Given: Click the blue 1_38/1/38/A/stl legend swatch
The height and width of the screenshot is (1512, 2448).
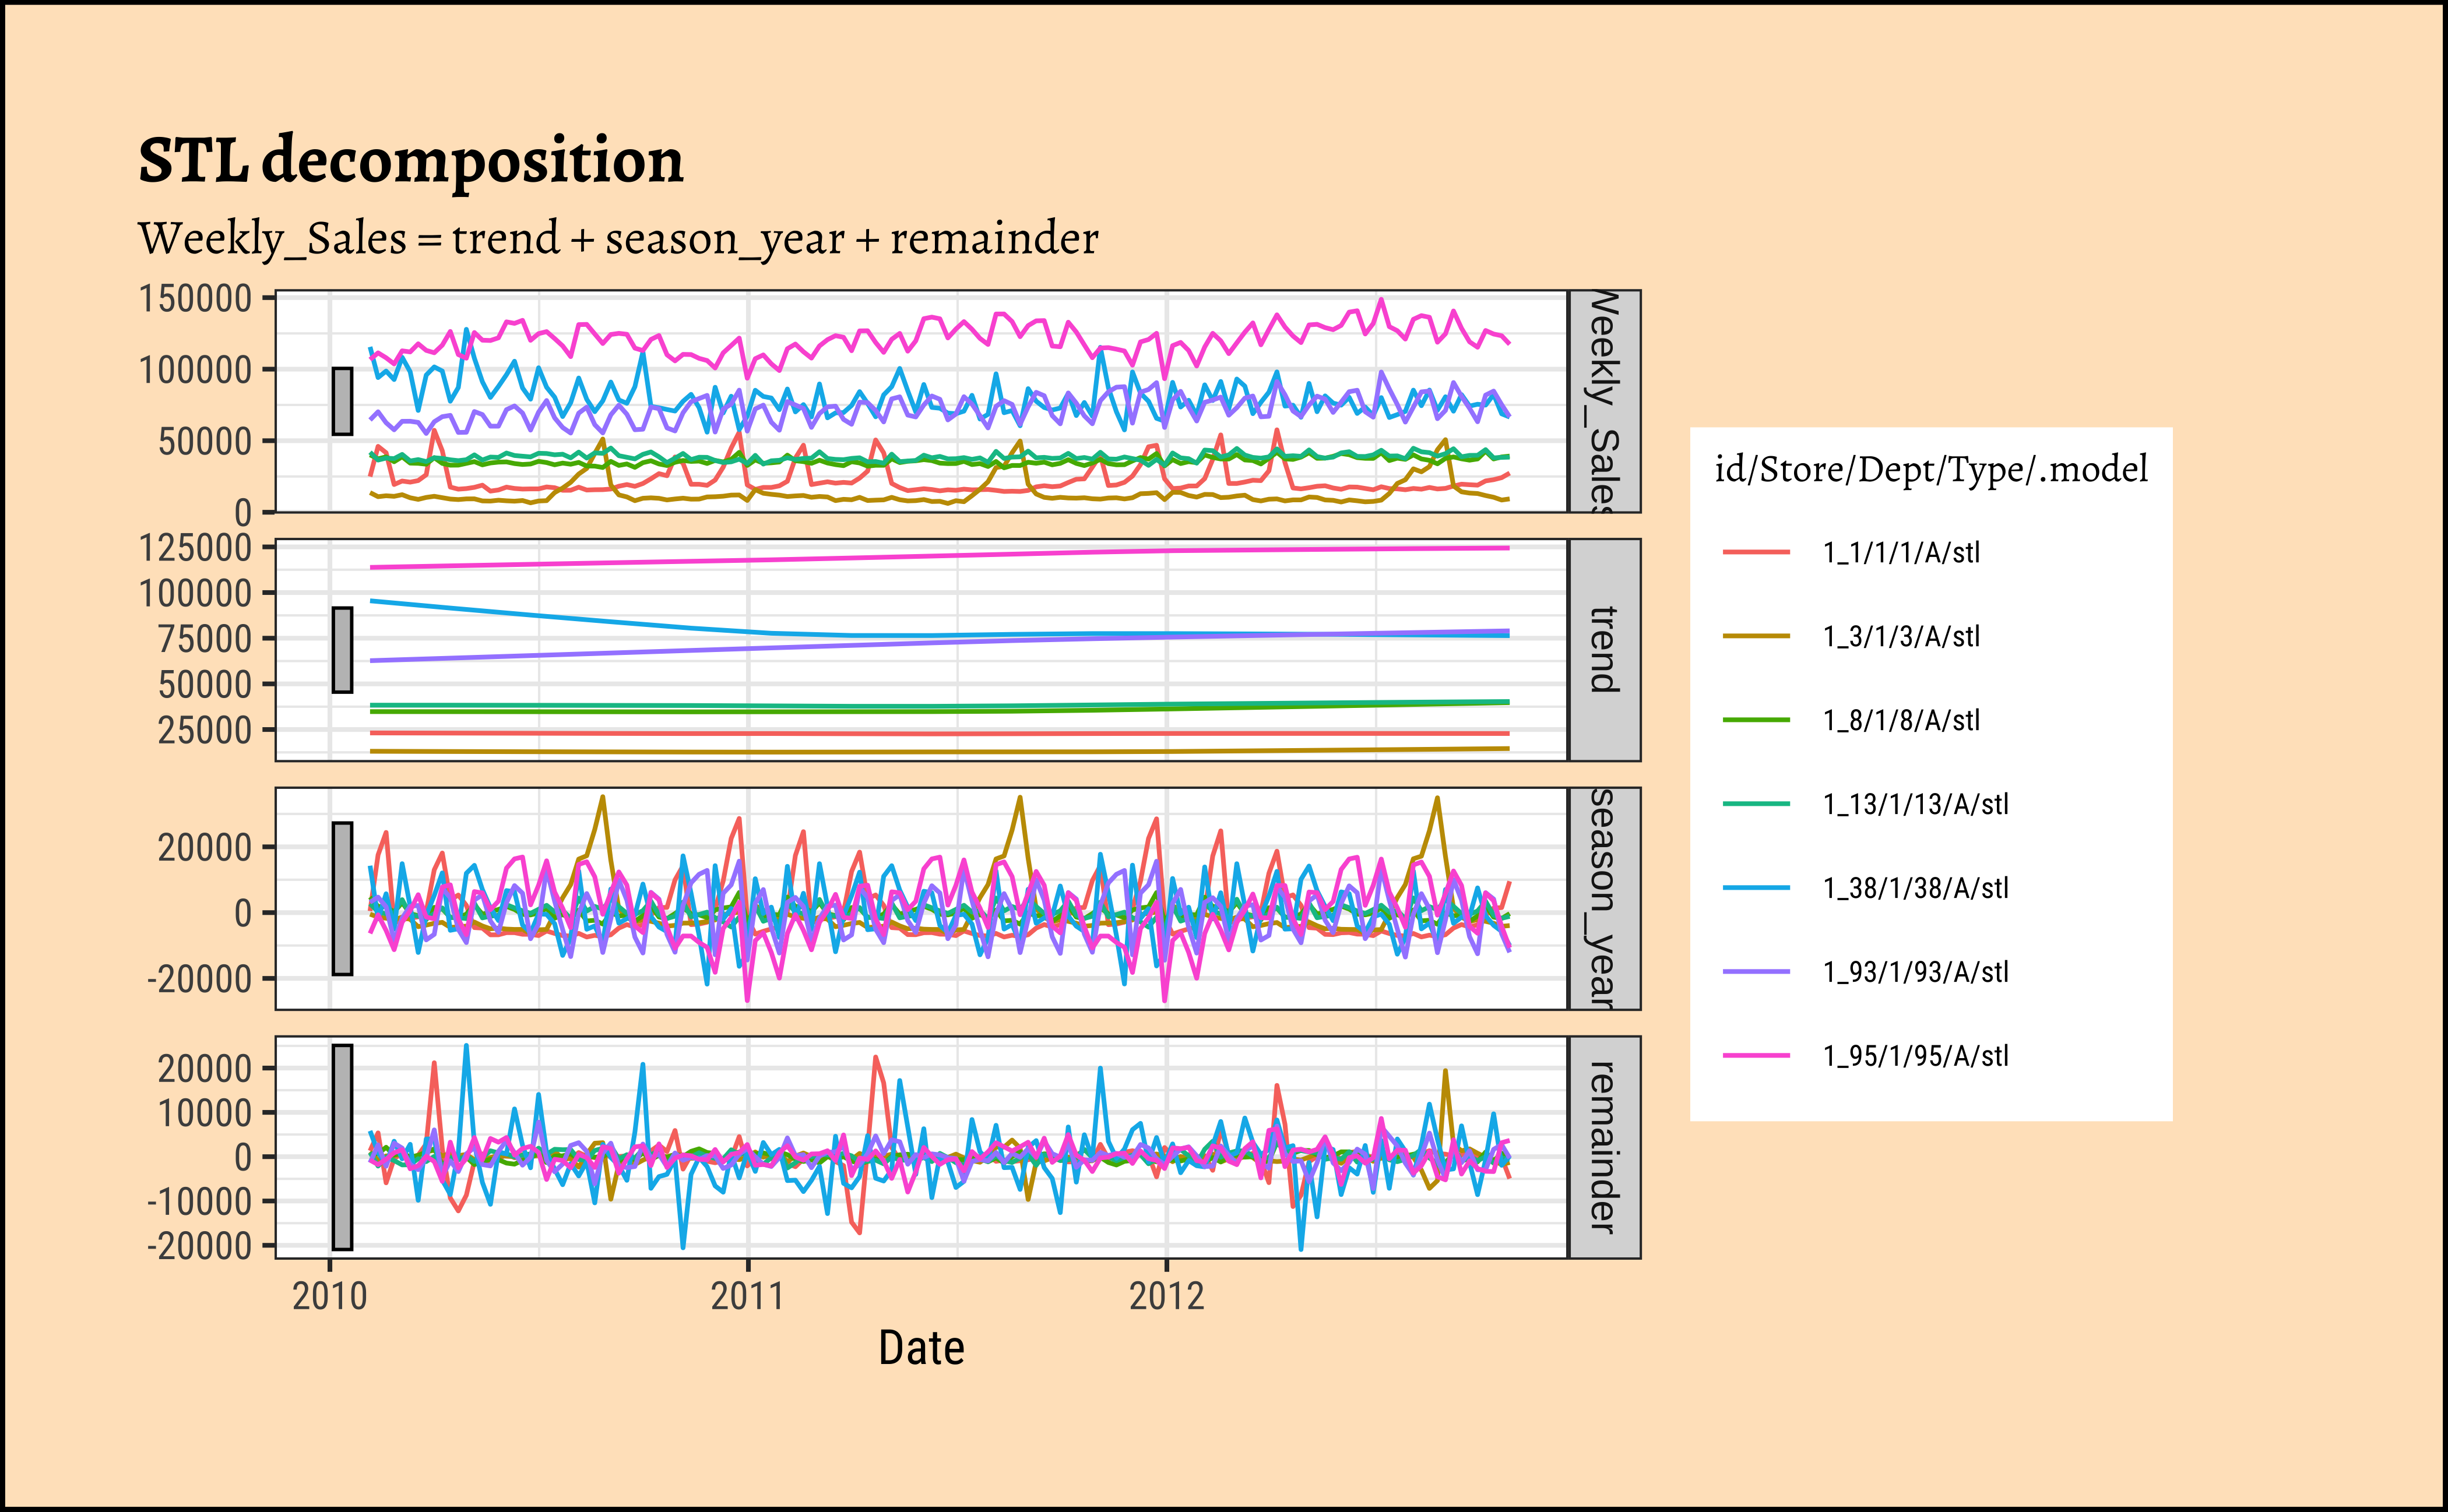Looking at the screenshot, I should pyautogui.click(x=1756, y=888).
